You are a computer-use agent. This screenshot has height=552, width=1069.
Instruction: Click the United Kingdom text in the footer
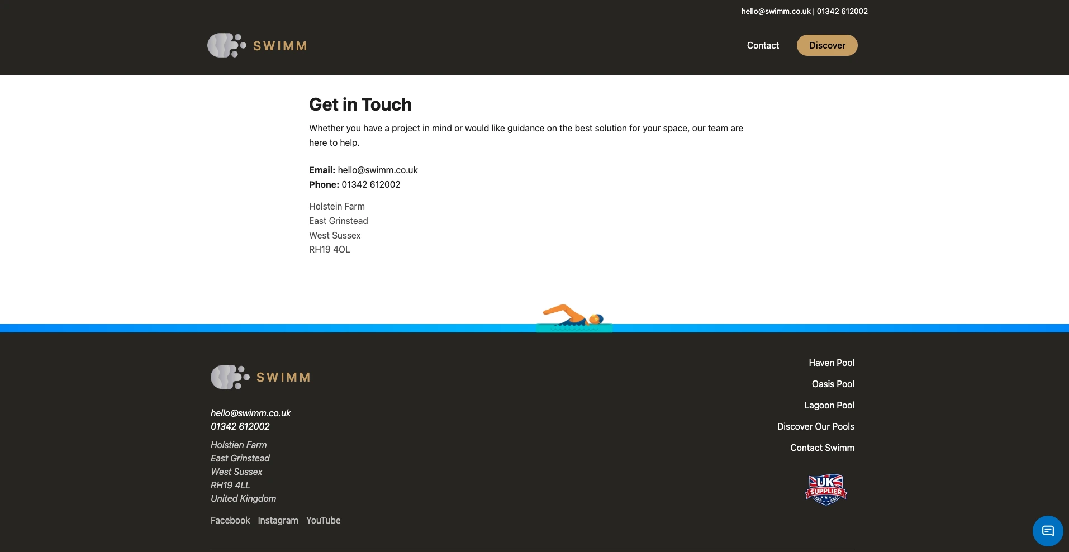(x=243, y=498)
